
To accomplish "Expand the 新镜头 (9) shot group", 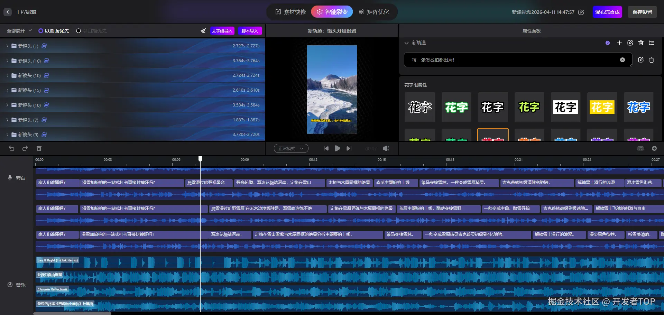I will 7,135.
